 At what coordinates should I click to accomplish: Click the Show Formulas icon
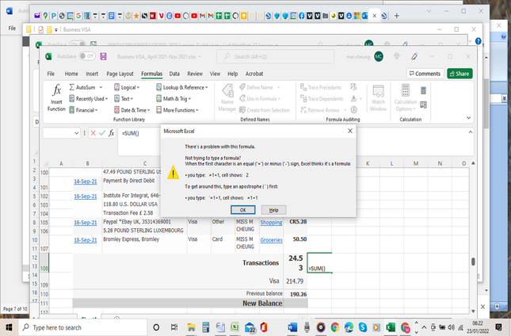point(354,87)
